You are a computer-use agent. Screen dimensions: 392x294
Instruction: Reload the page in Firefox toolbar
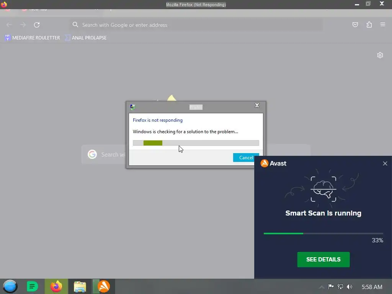(37, 25)
